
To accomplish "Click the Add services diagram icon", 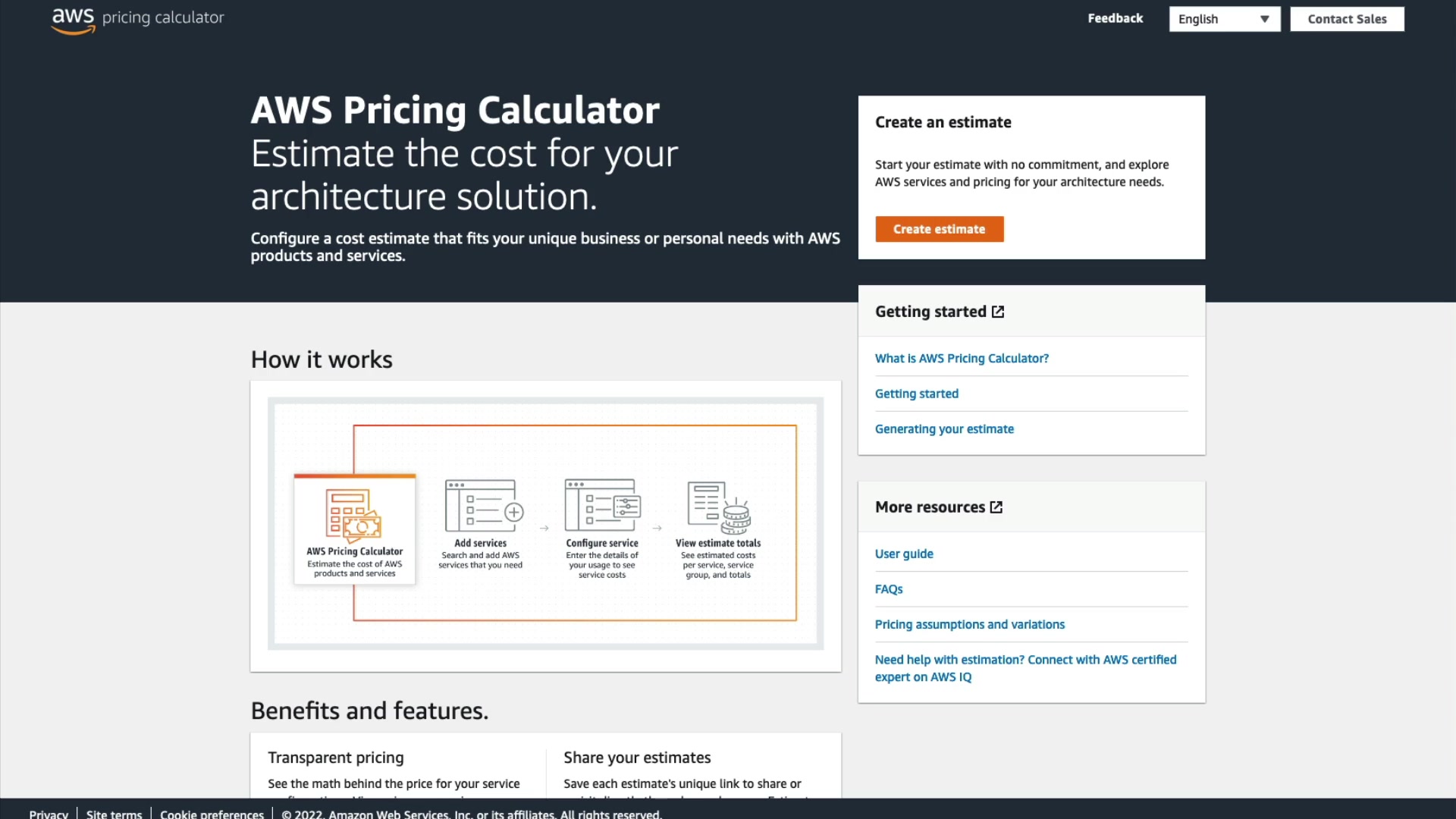I will click(484, 506).
